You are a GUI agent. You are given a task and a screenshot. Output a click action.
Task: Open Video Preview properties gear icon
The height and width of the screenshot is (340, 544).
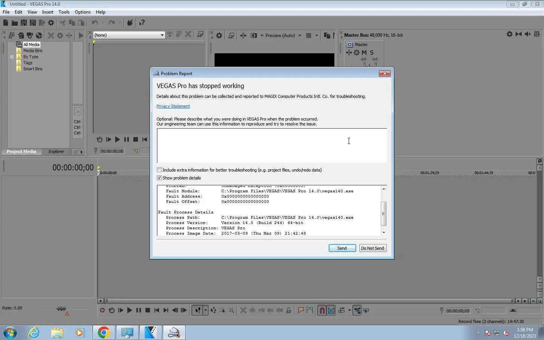219,36
